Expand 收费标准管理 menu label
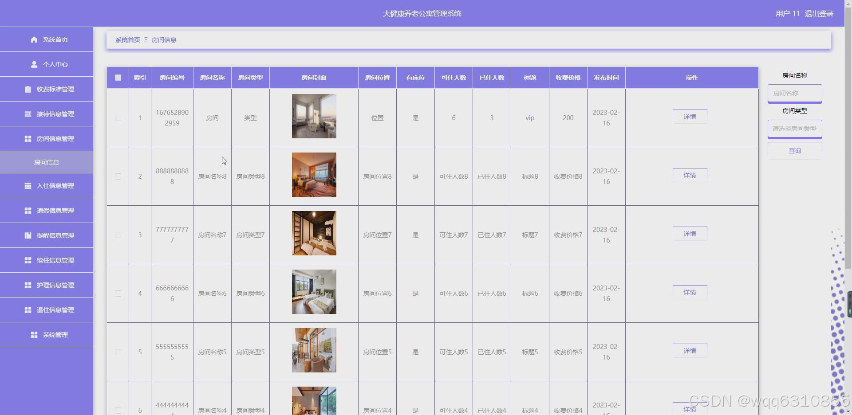Screen dimensions: 852x415 [55, 89]
